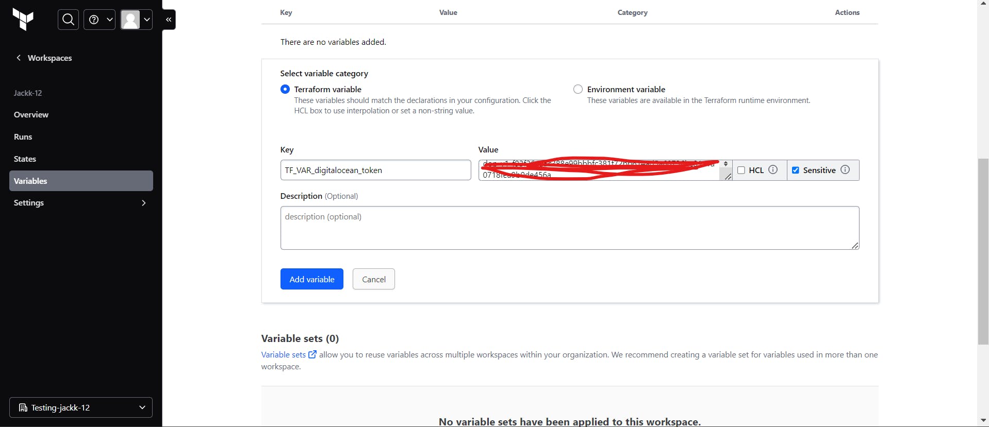Collapse the sidebar with double-chevron icon

[x=169, y=20]
